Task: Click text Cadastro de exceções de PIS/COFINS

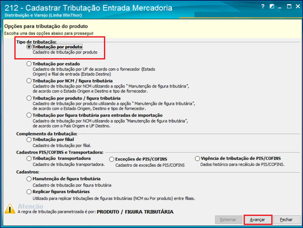Action: coord(150,165)
